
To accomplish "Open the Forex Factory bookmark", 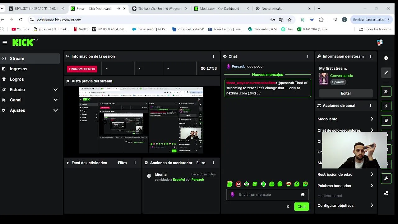I will (225, 29).
